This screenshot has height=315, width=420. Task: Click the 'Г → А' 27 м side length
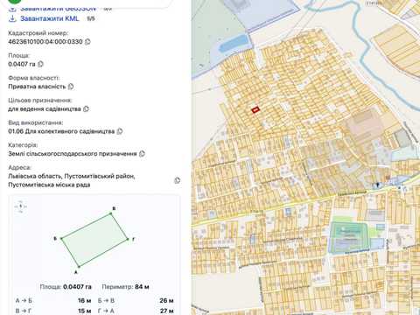point(136,311)
